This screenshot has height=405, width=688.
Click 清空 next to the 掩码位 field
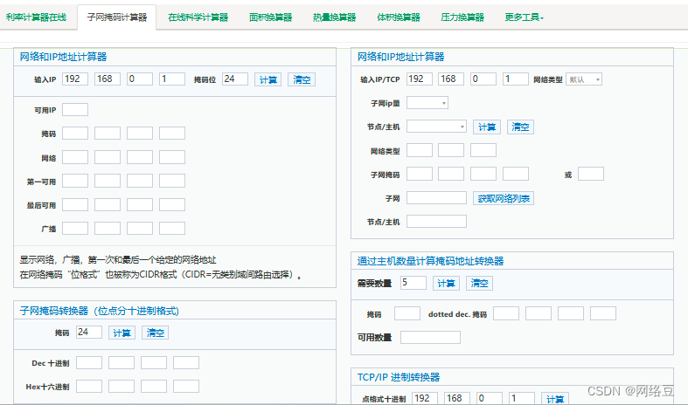tap(301, 79)
